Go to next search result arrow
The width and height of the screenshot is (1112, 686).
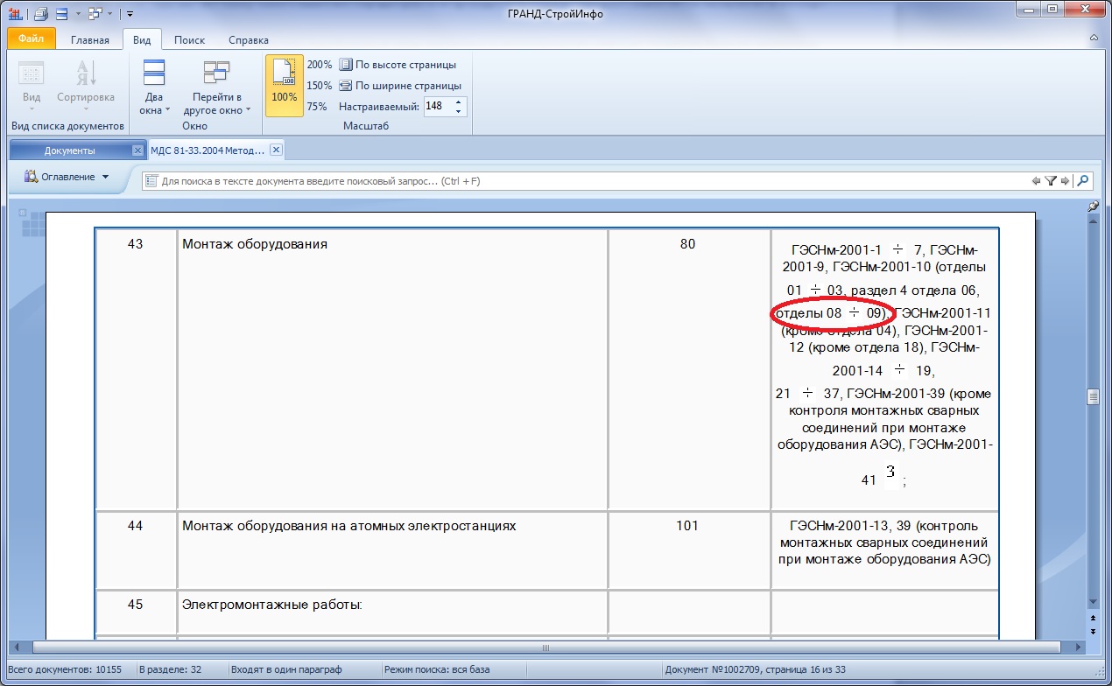pos(1065,181)
